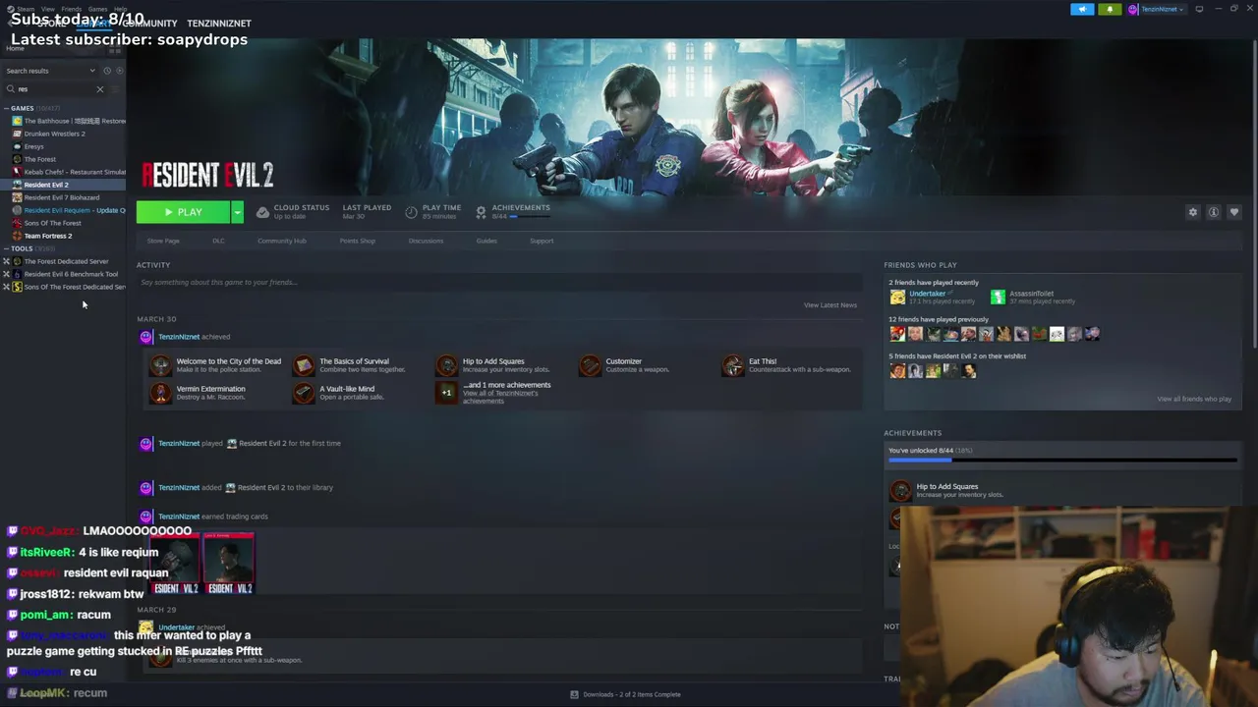Select Eresys in the library list

[x=33, y=146]
